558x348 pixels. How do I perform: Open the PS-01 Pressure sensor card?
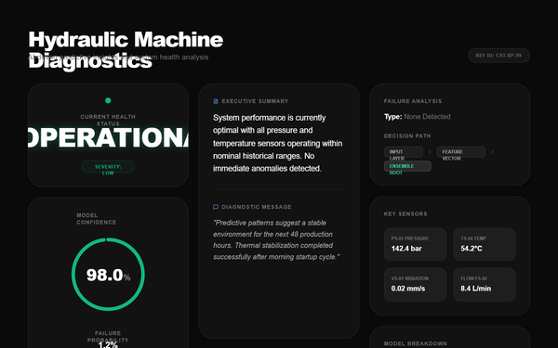pyautogui.click(x=415, y=244)
